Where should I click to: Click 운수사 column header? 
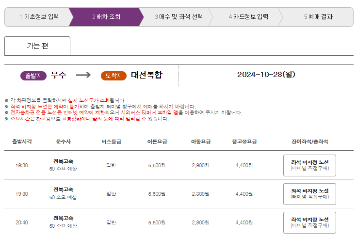(x=64, y=142)
